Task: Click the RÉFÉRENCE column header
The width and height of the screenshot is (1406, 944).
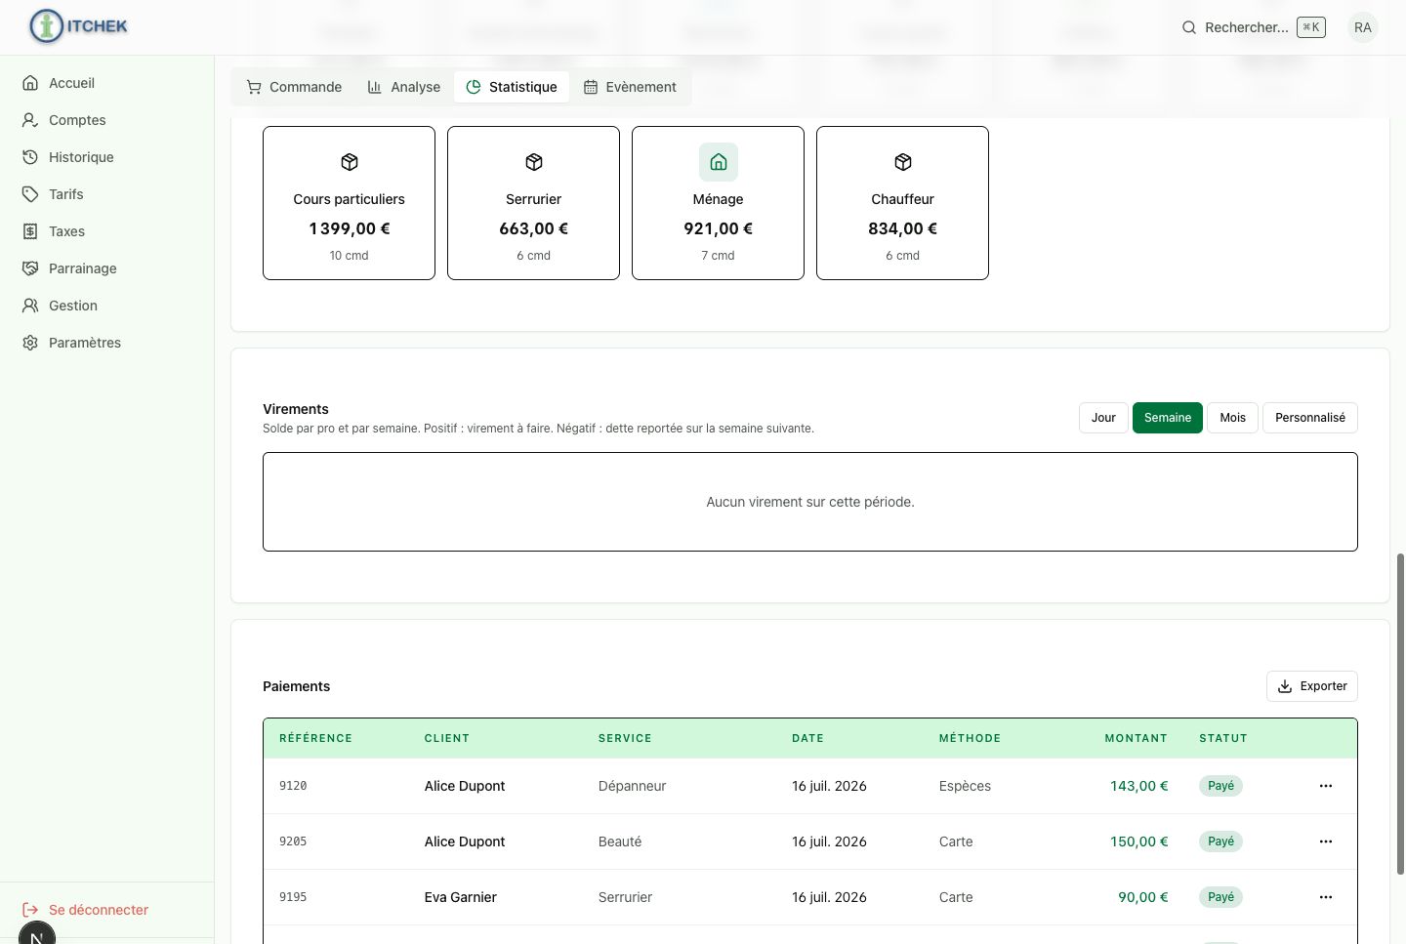Action: [315, 738]
